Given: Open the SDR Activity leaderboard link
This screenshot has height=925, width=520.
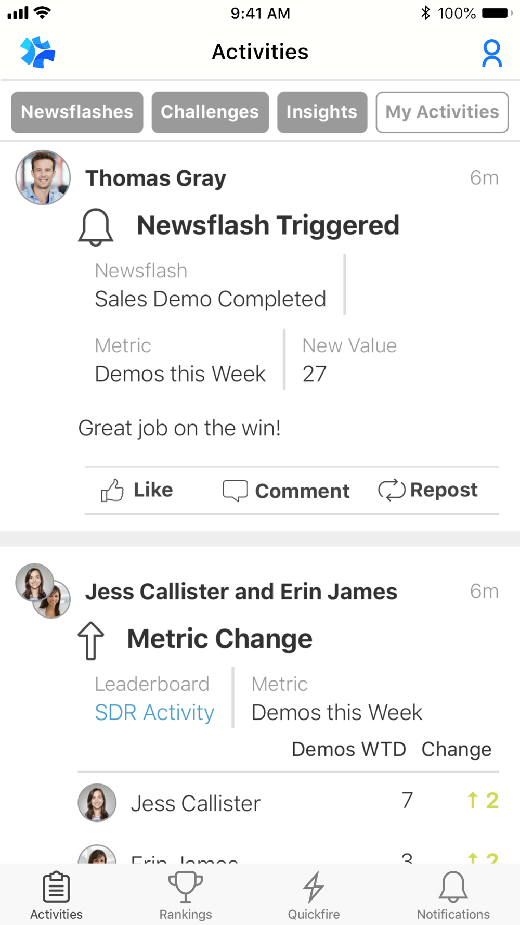Looking at the screenshot, I should pyautogui.click(x=154, y=712).
